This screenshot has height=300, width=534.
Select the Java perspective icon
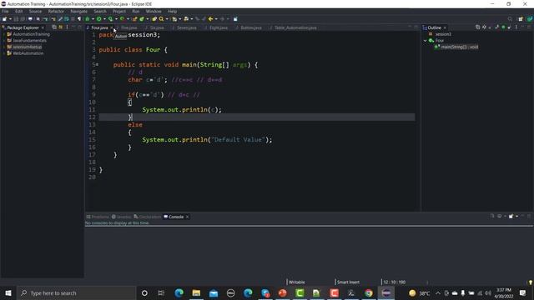[x=530, y=19]
